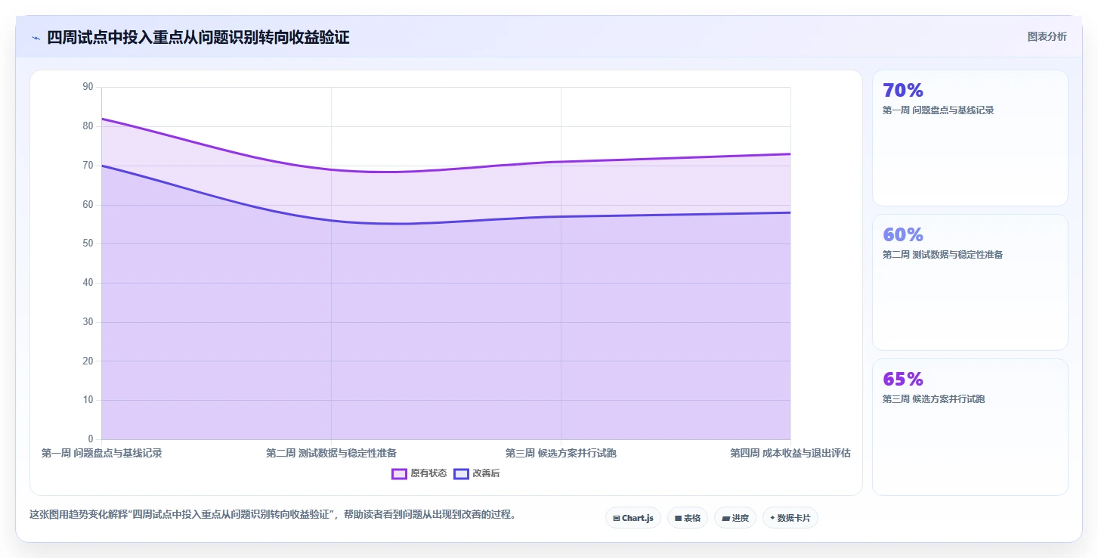Click the 图表分析 label in header

pos(1047,36)
